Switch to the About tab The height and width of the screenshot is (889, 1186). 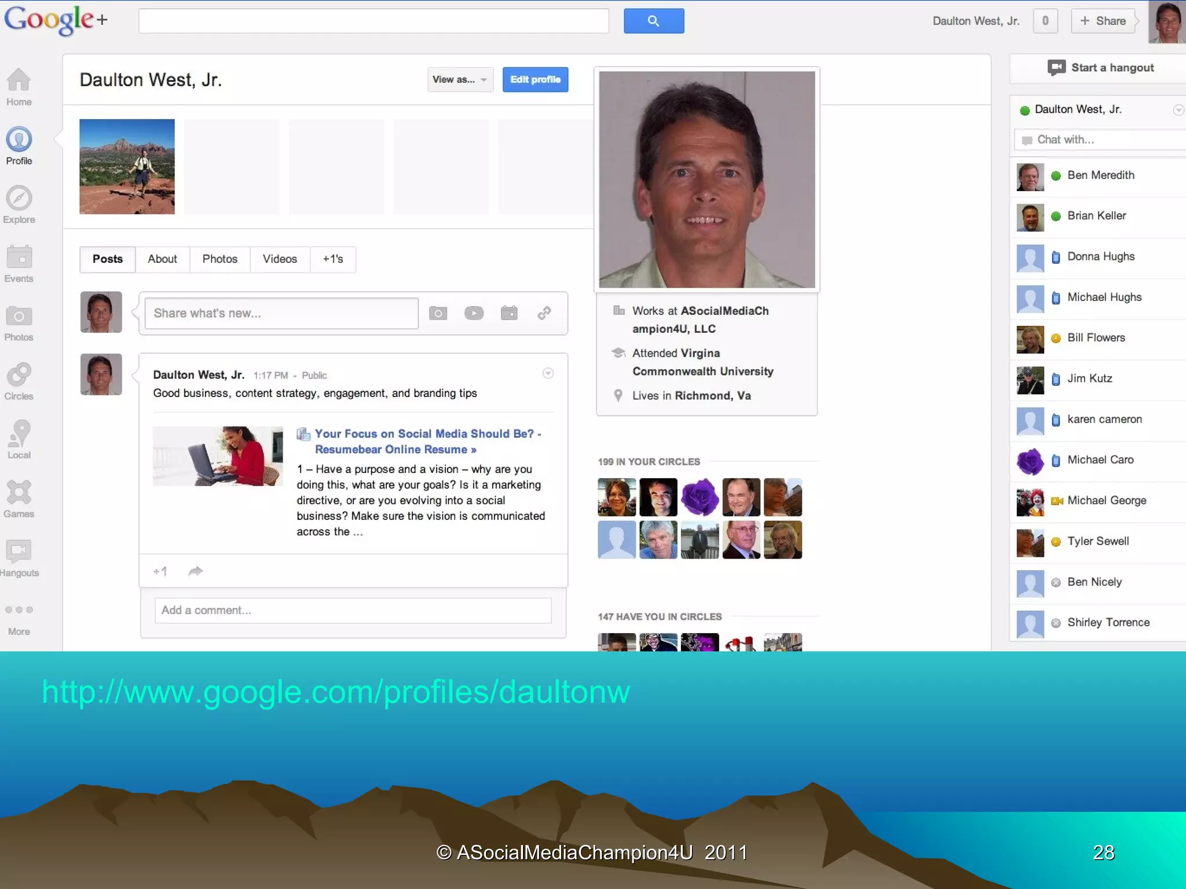(x=162, y=259)
